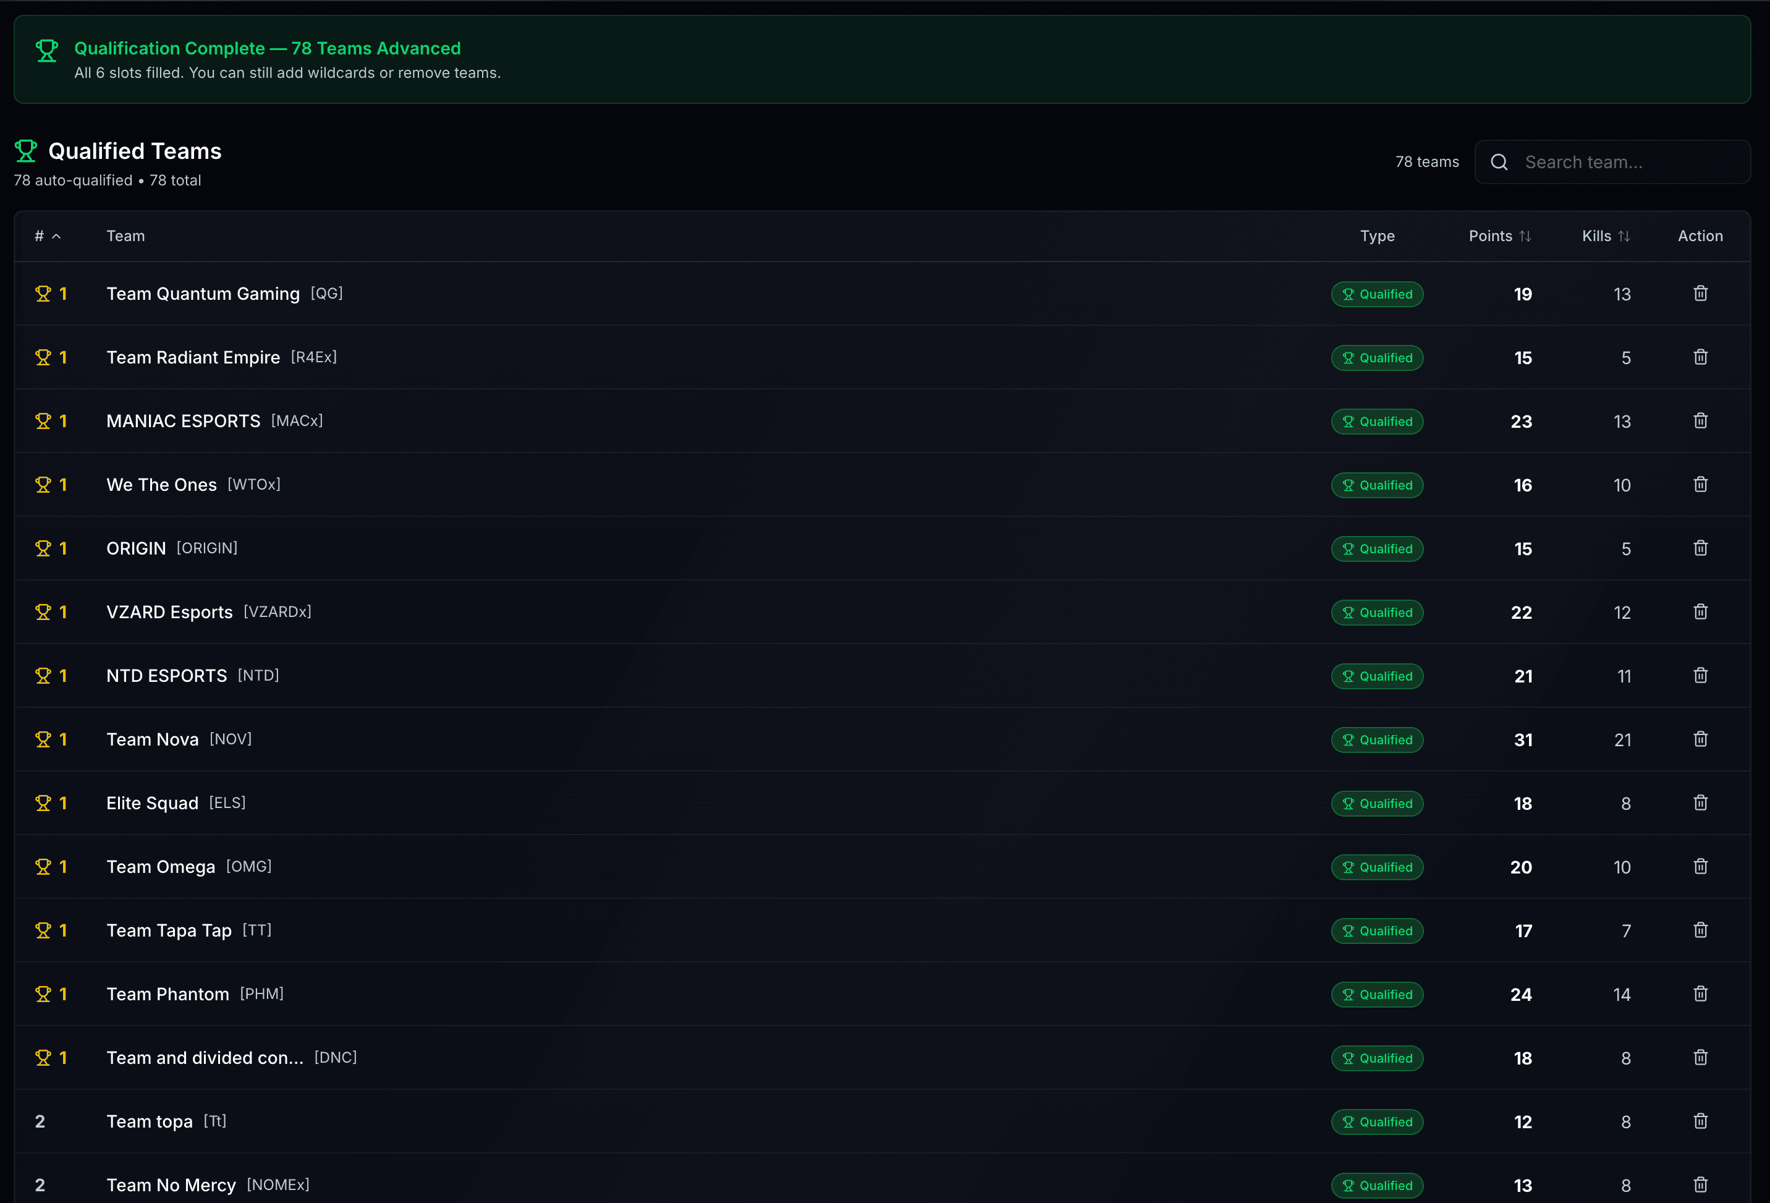Delete Team No Mercy via its trash icon
This screenshot has height=1203, width=1770.
click(x=1700, y=1184)
